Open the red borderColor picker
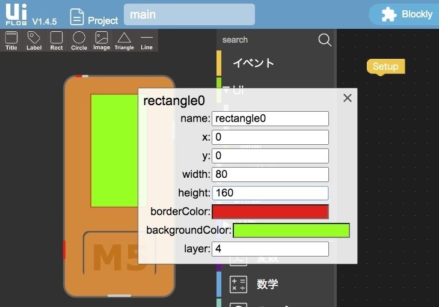Screen dimensions: 439x307 [270, 211]
